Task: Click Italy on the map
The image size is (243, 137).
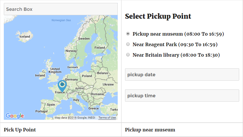Action: (x=76, y=100)
